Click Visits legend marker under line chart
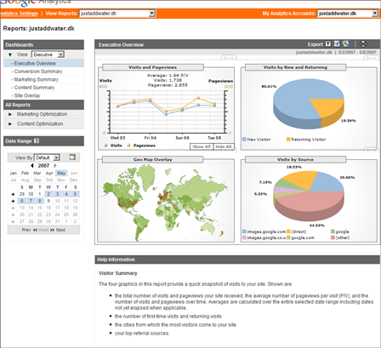 (105, 145)
